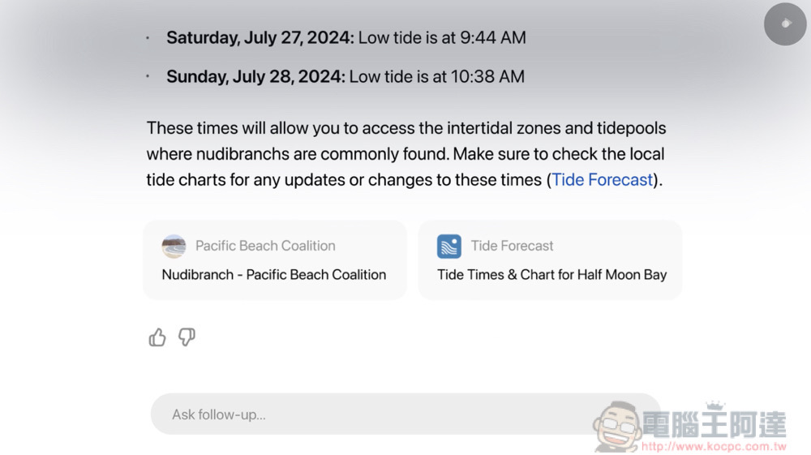Click the cartoon mascot watermark logo
811x455 pixels.
tap(618, 427)
